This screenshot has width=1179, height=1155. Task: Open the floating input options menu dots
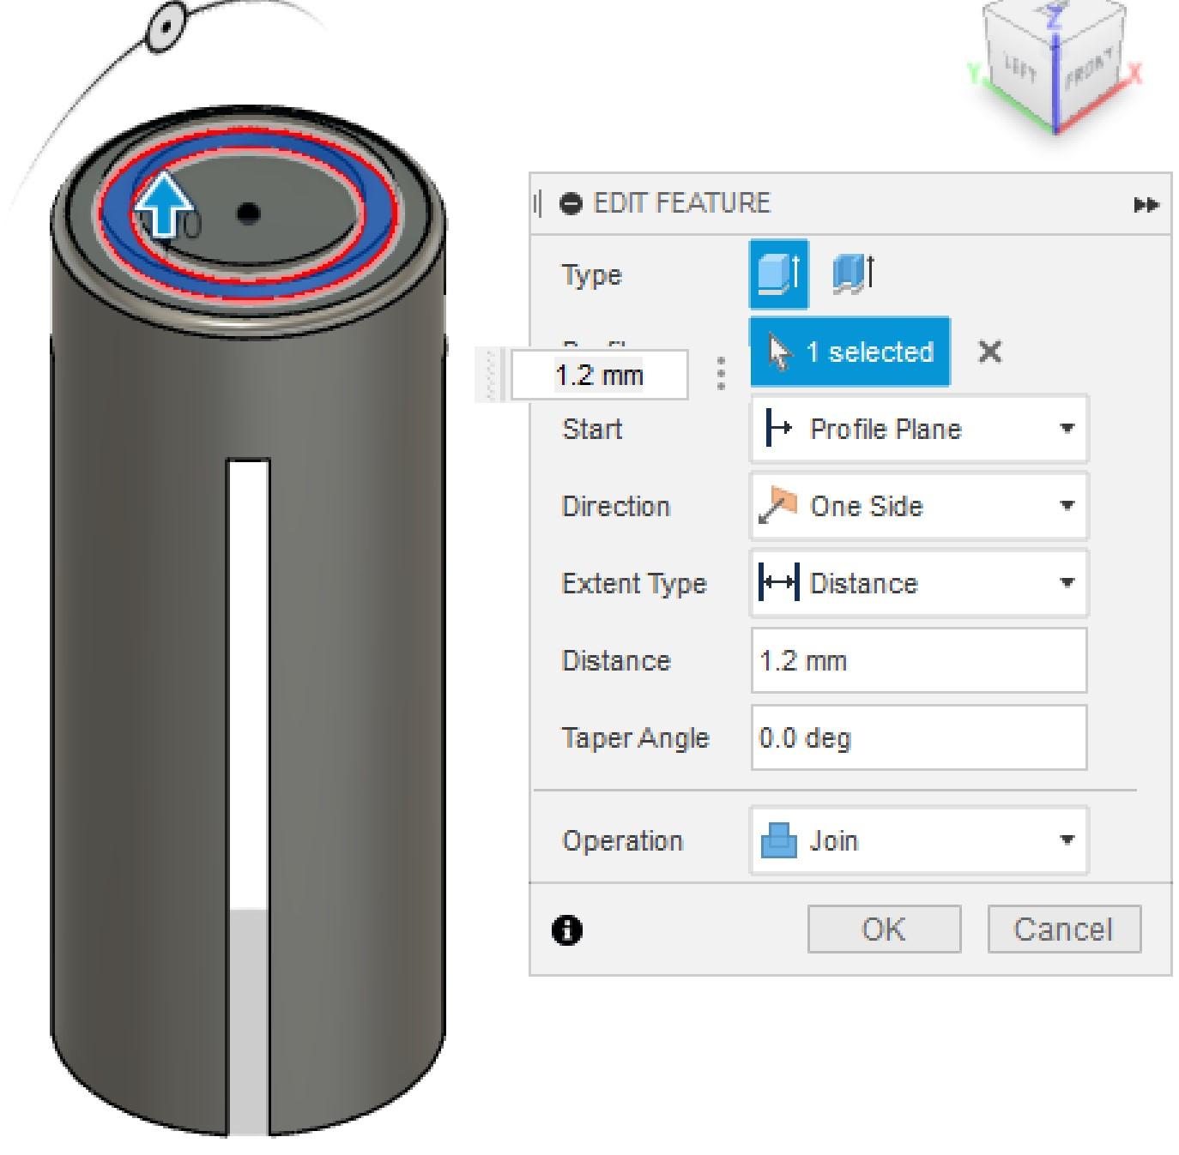pos(721,374)
